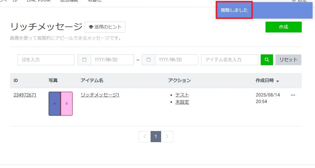Open the three-dot menu for リッチメッセージ1
Image resolution: width=315 pixels, height=168 pixels.
(x=293, y=95)
